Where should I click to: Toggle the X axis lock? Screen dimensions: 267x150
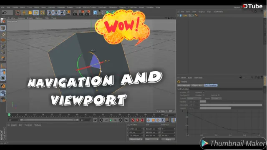pos(50,12)
